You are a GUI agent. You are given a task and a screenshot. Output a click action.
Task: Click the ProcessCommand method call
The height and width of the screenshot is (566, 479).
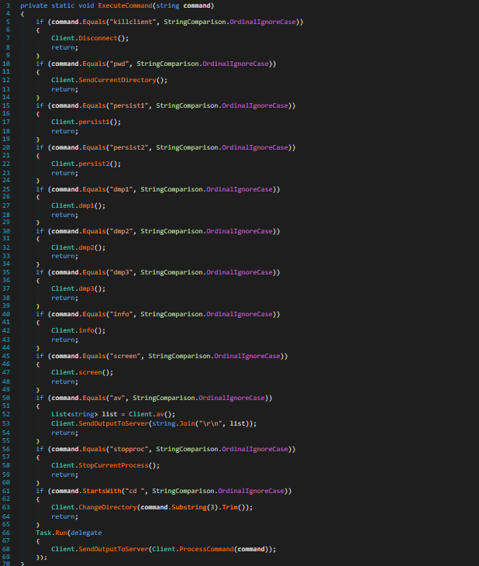(x=206, y=550)
